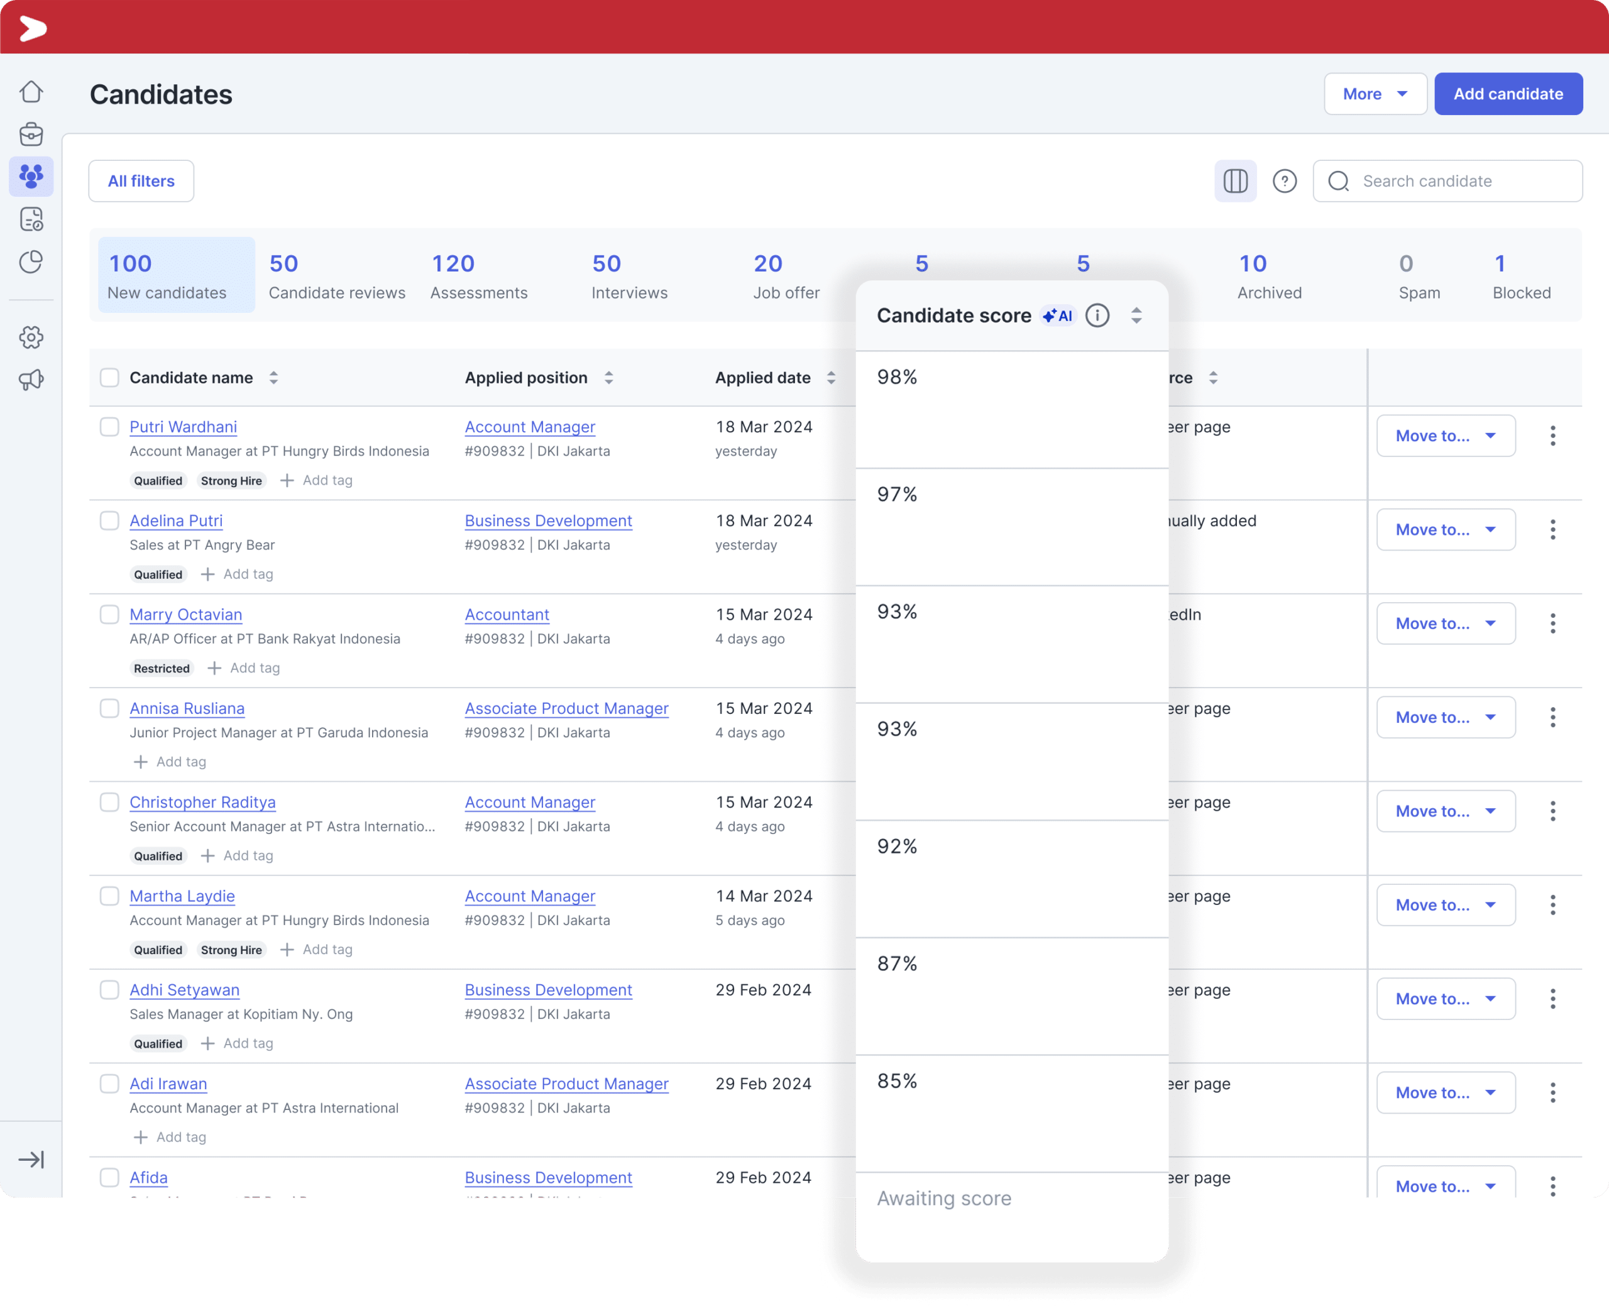
Task: Open the More dropdown
Action: click(x=1375, y=94)
